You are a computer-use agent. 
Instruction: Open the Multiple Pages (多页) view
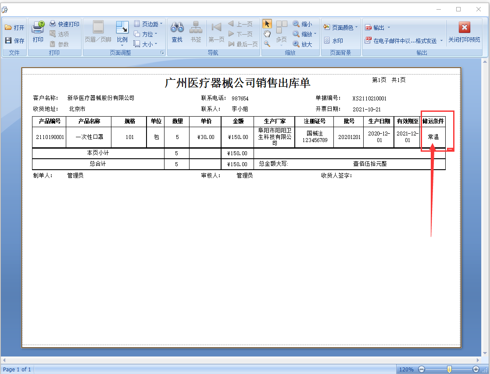tap(282, 32)
